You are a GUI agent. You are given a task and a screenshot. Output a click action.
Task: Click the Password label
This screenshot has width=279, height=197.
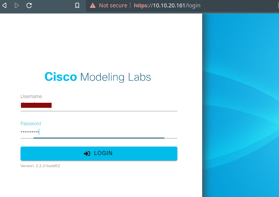31,124
